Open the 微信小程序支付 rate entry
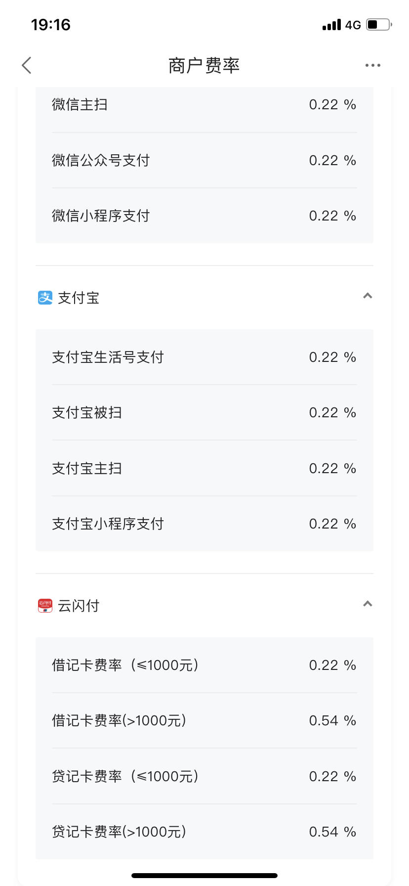The width and height of the screenshot is (409, 886). click(x=204, y=216)
